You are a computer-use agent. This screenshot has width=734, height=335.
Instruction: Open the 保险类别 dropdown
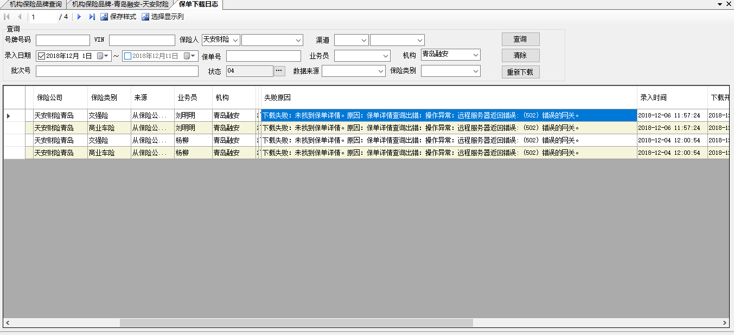pyautogui.click(x=476, y=71)
